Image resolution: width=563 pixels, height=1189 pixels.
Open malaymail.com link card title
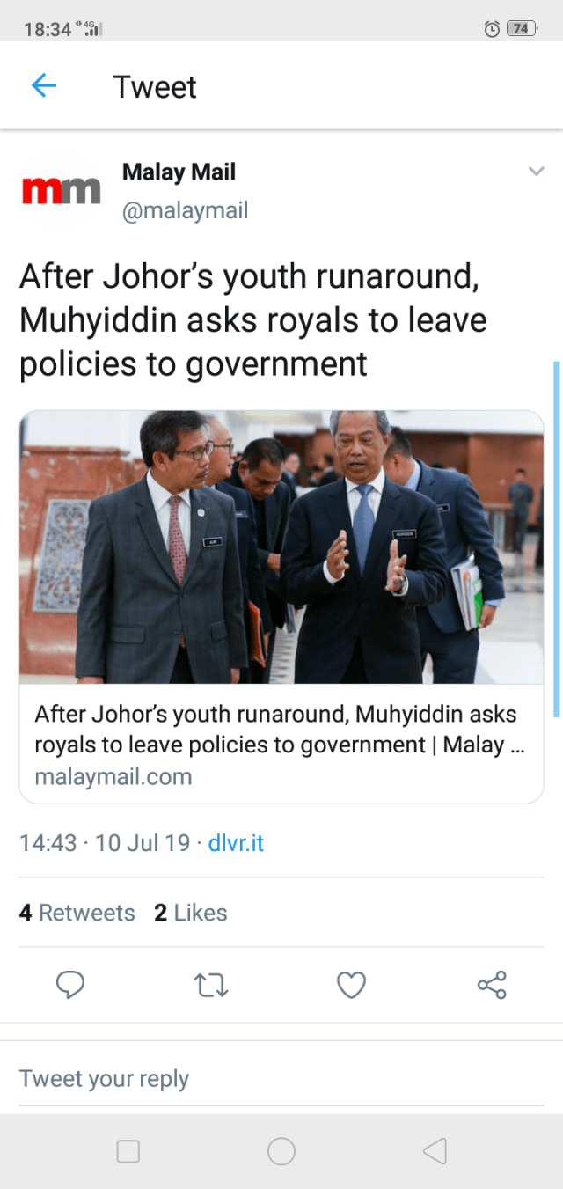click(x=280, y=730)
